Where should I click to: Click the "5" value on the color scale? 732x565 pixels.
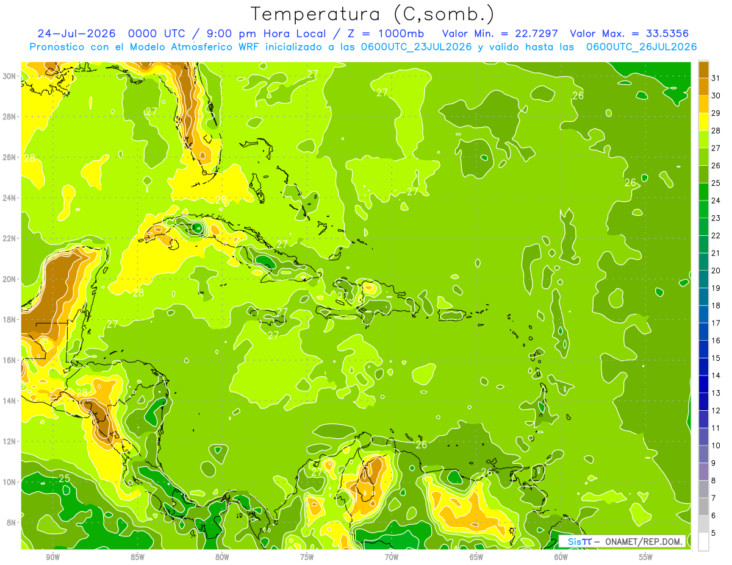[x=714, y=533]
